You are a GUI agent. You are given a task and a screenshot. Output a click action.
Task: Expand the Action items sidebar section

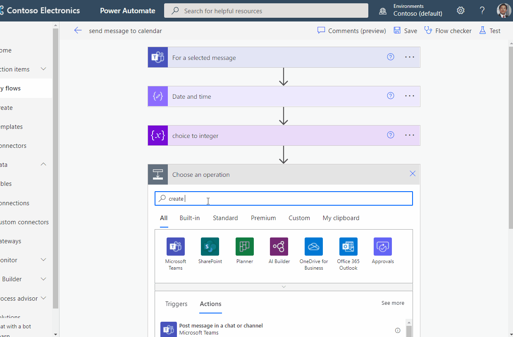click(x=43, y=69)
